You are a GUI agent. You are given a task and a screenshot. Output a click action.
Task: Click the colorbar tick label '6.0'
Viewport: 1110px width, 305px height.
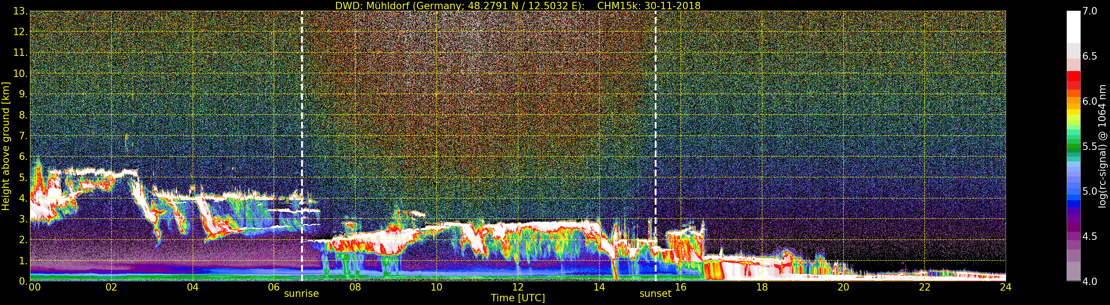pyautogui.click(x=1090, y=101)
